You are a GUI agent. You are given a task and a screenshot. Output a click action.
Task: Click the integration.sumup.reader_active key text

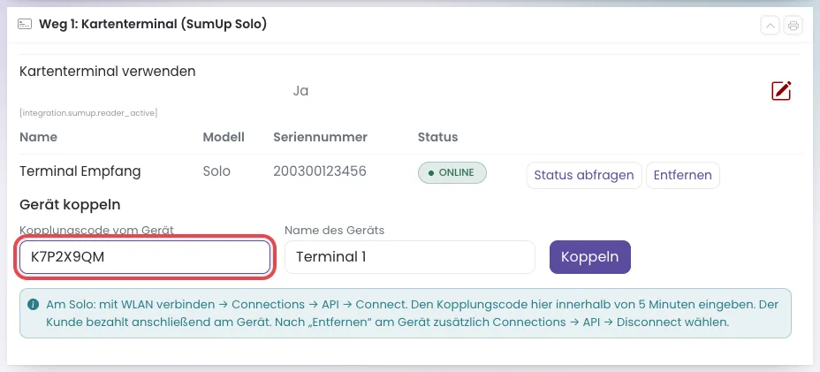[88, 112]
